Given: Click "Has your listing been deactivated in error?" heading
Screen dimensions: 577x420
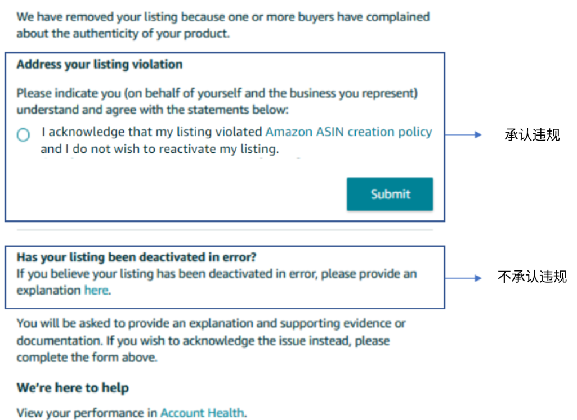Looking at the screenshot, I should pos(137,258).
